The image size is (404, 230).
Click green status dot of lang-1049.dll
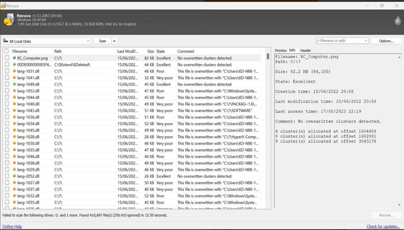tap(14, 84)
